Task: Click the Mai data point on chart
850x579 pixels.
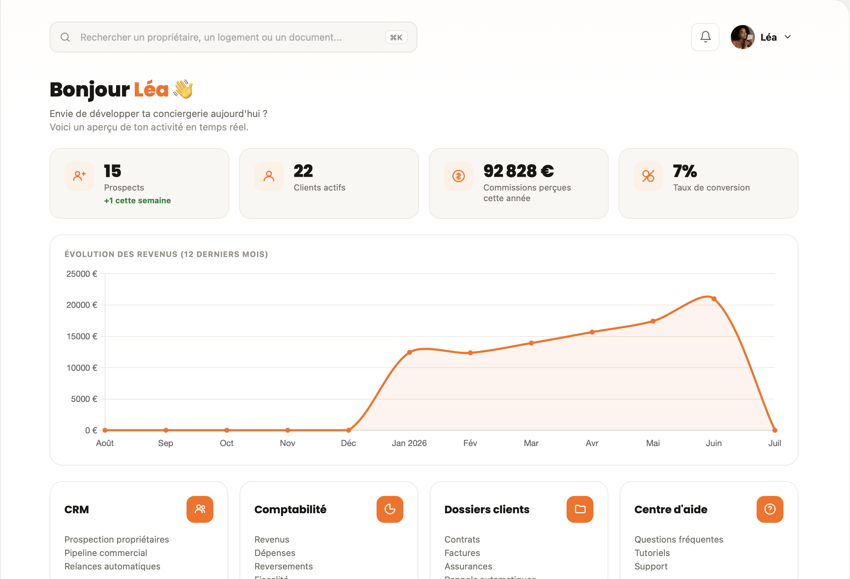Action: click(653, 321)
